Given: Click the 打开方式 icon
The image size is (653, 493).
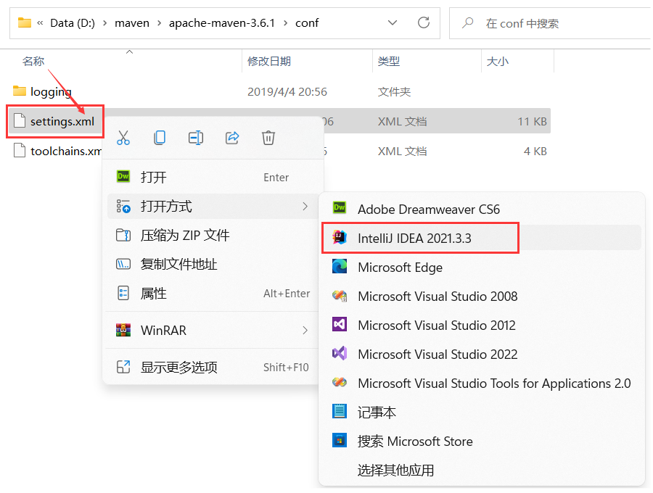Looking at the screenshot, I should [123, 206].
